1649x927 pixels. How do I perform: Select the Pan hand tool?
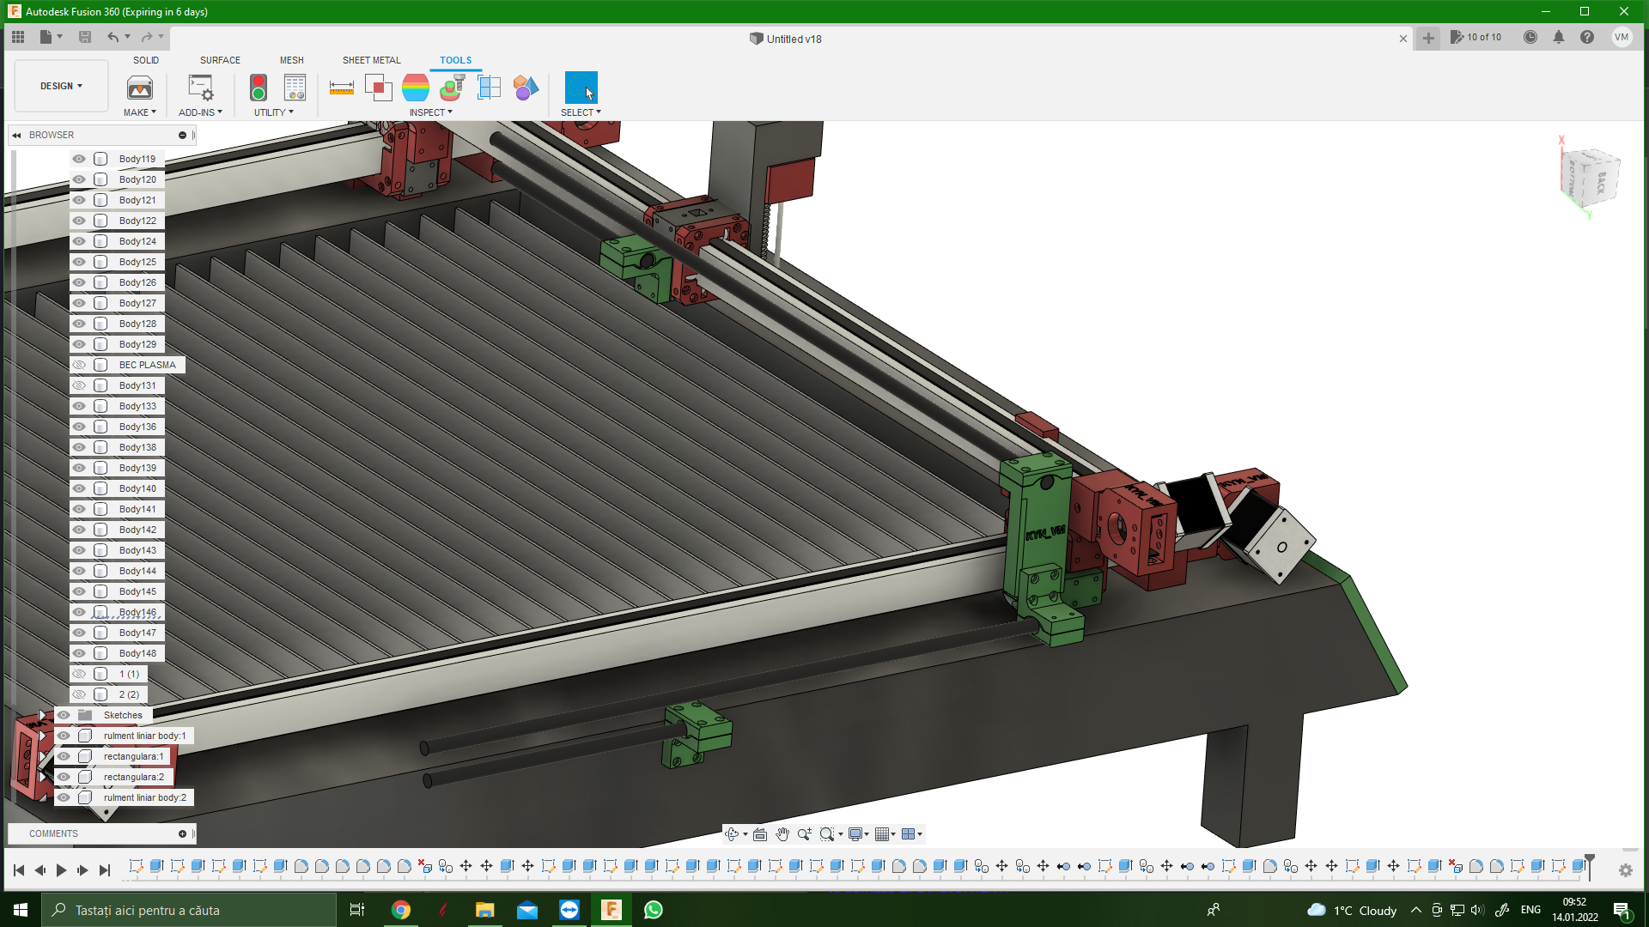click(782, 834)
